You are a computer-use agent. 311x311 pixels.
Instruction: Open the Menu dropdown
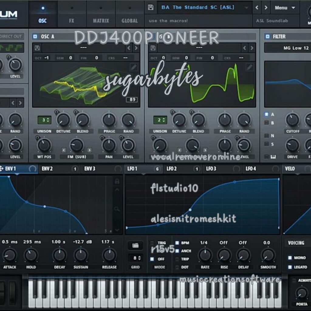point(285,8)
